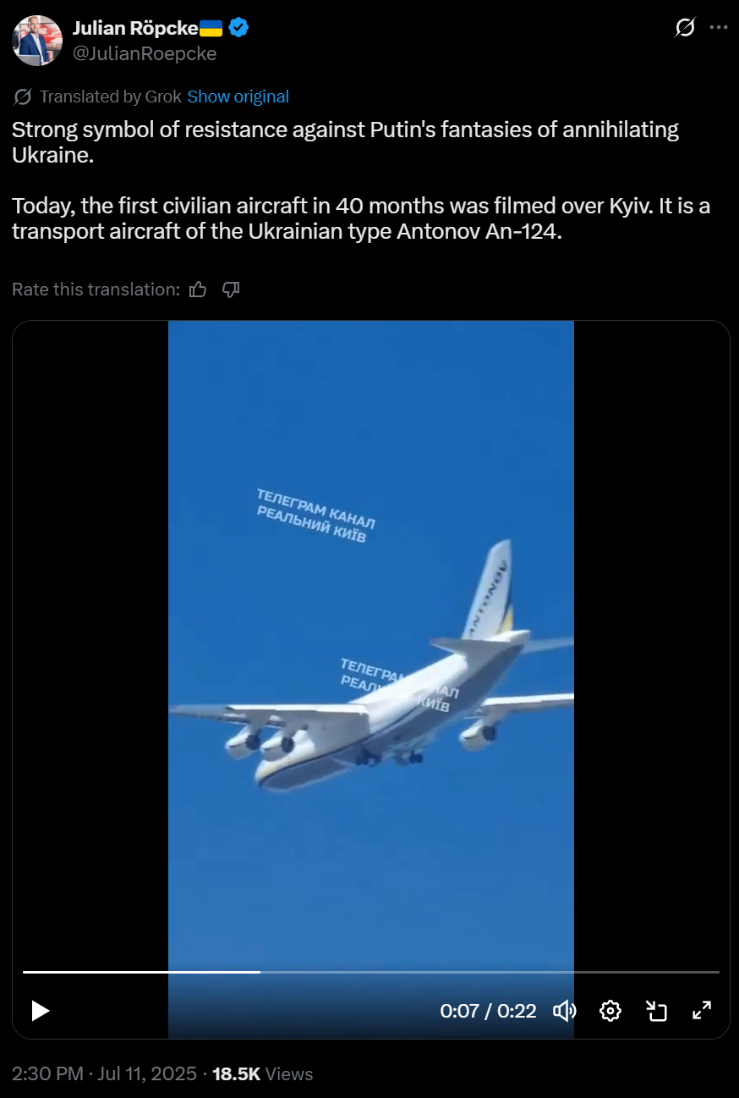Play the video

[x=40, y=1011]
